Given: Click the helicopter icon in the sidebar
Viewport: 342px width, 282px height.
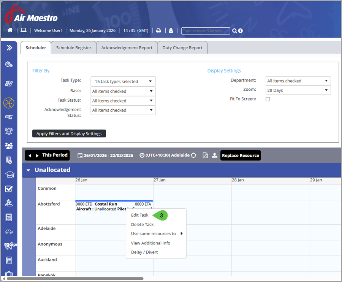Looking at the screenshot, I should (x=9, y=117).
